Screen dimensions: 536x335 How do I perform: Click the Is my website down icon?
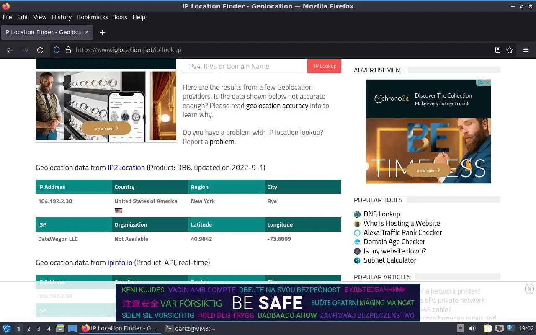click(357, 251)
